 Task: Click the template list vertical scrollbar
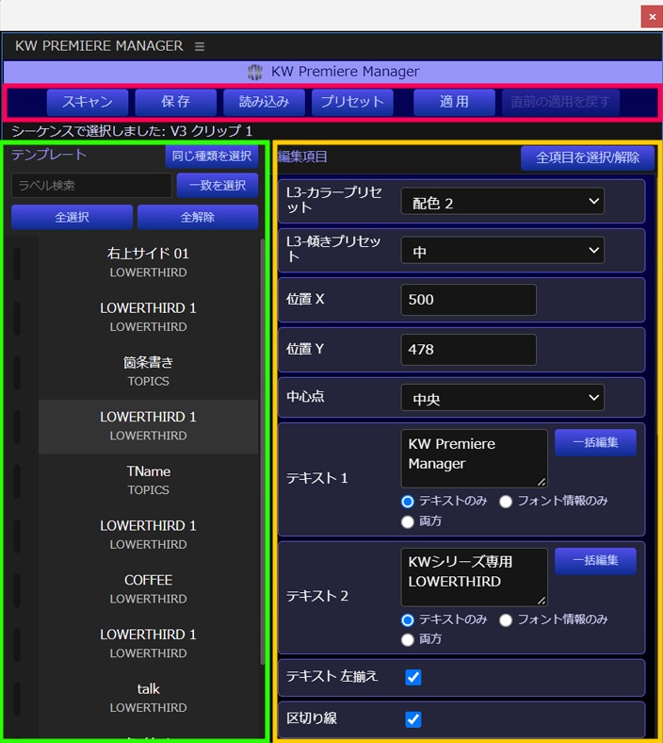[x=263, y=453]
